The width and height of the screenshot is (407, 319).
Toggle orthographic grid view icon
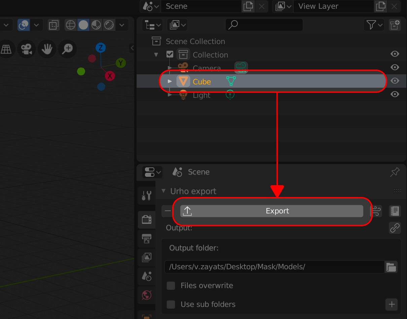pyautogui.click(x=6, y=49)
